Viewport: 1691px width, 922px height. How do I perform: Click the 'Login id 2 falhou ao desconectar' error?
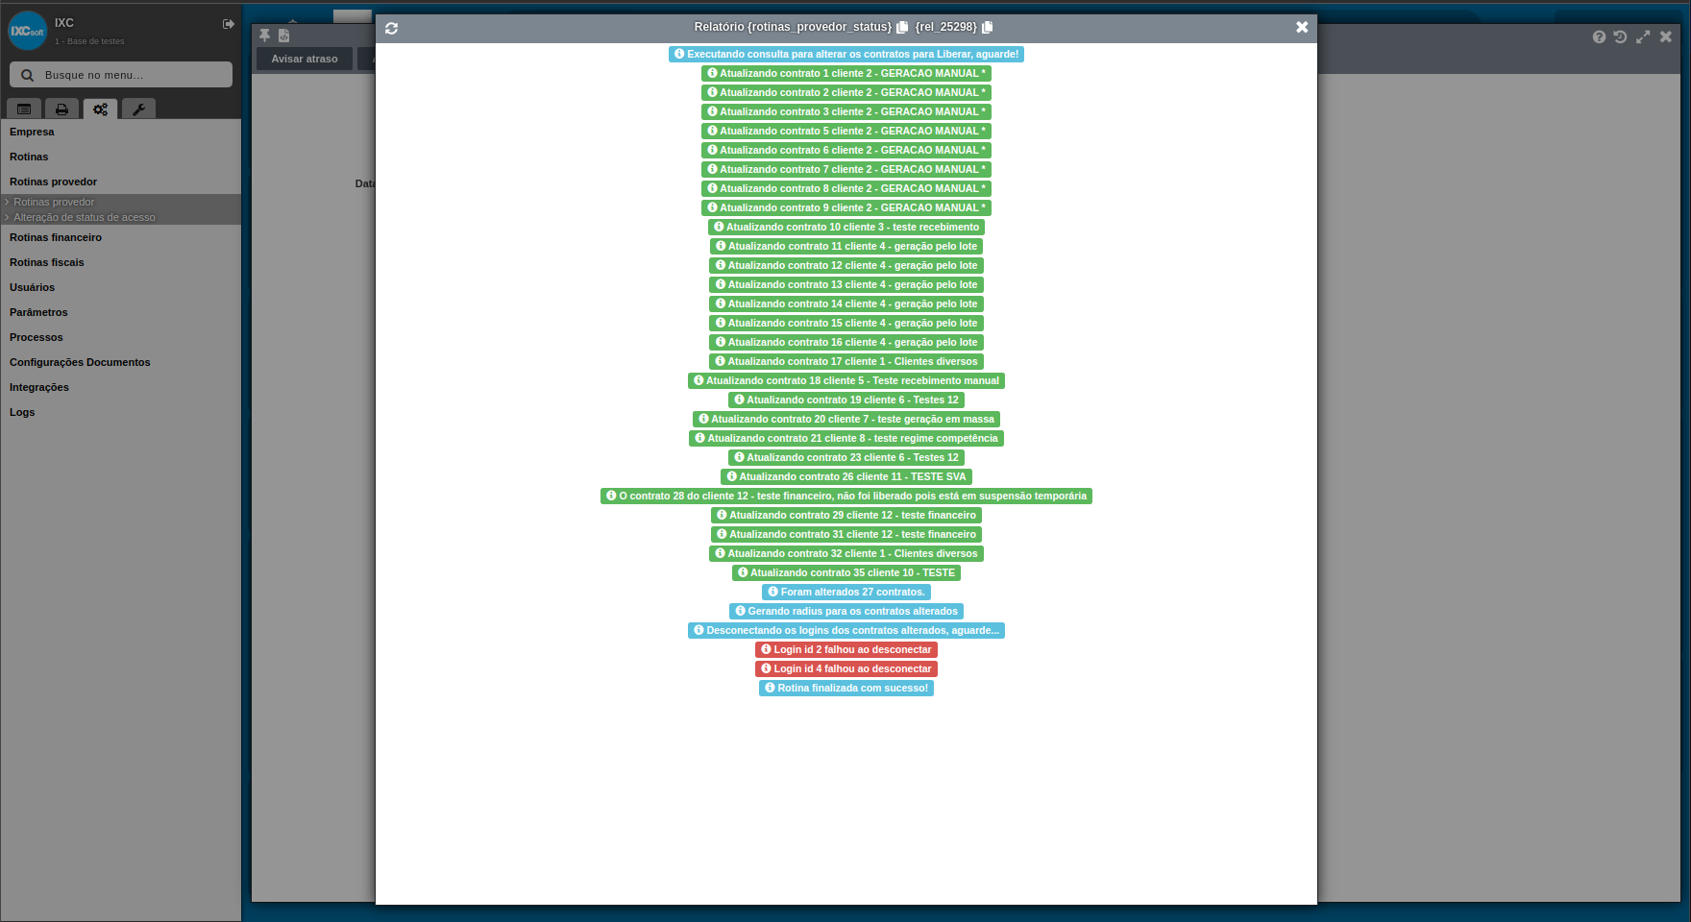[846, 649]
